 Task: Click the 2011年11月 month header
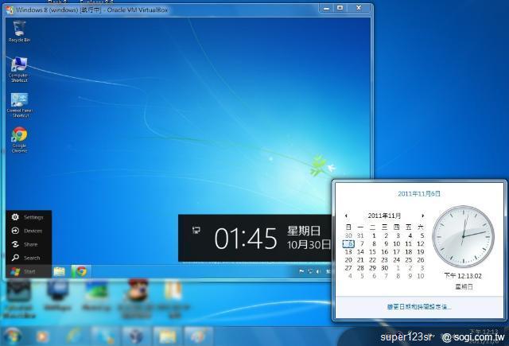coord(384,216)
